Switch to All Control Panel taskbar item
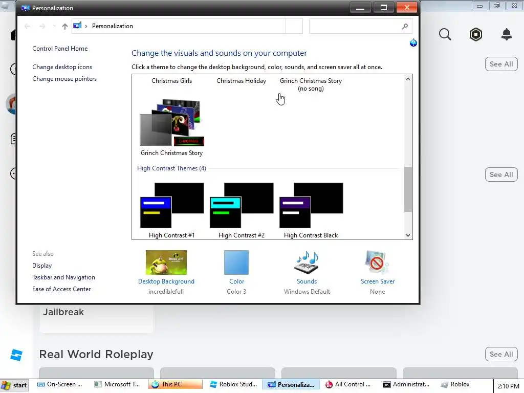 tap(348, 385)
